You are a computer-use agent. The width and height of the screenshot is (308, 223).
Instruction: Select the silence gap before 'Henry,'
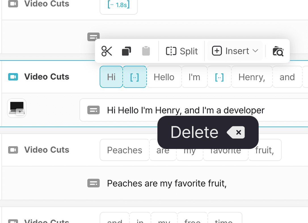coord(219,77)
